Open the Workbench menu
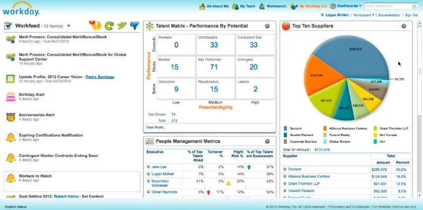Viewport: 423px width, 210px height. point(276,6)
